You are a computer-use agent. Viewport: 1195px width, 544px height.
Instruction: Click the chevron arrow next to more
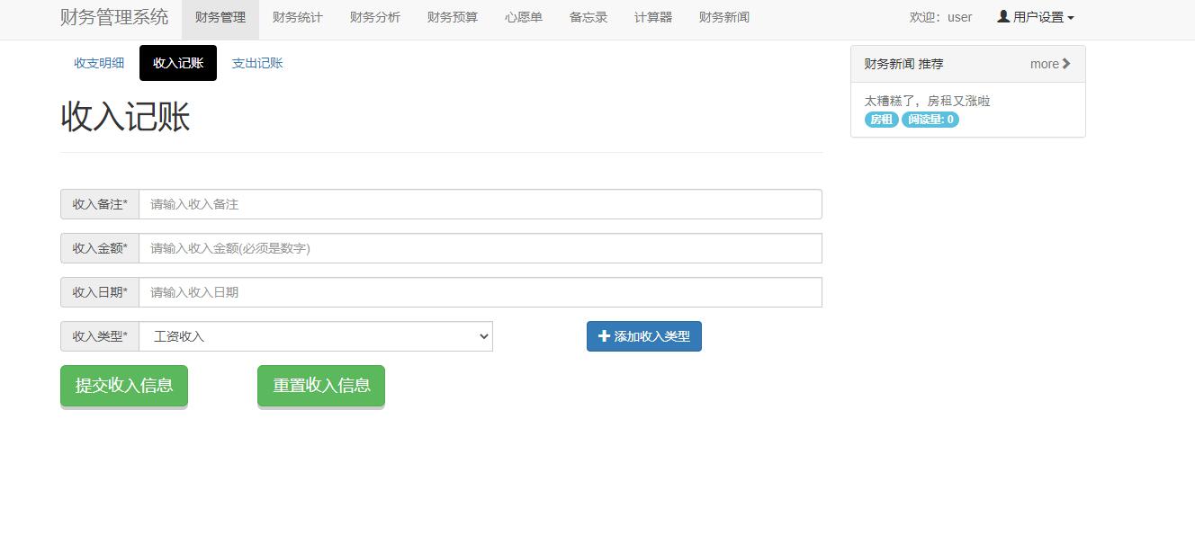point(1065,64)
